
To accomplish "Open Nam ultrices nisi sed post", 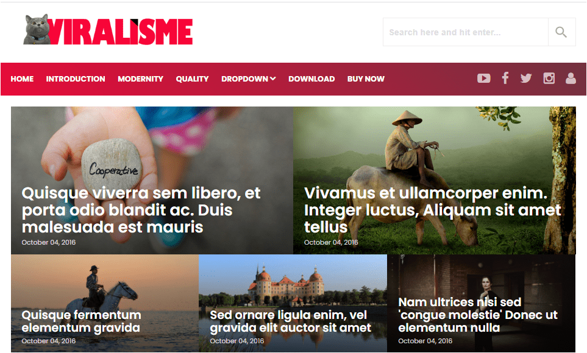I will coord(478,315).
